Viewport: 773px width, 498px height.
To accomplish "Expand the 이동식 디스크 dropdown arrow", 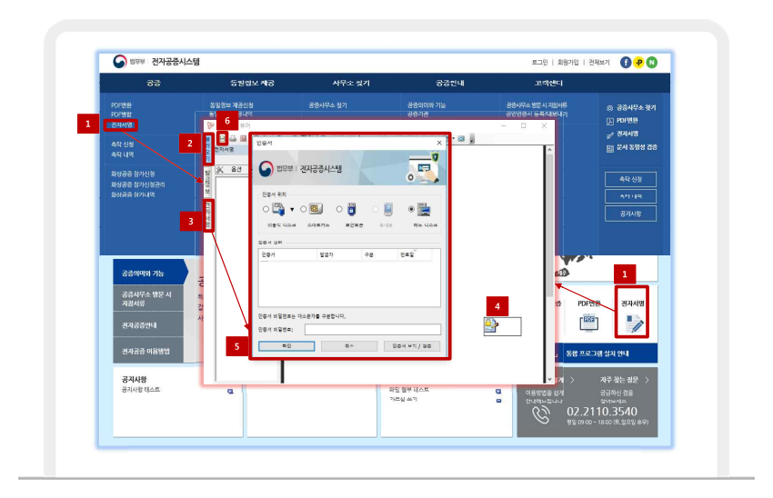I will point(291,210).
